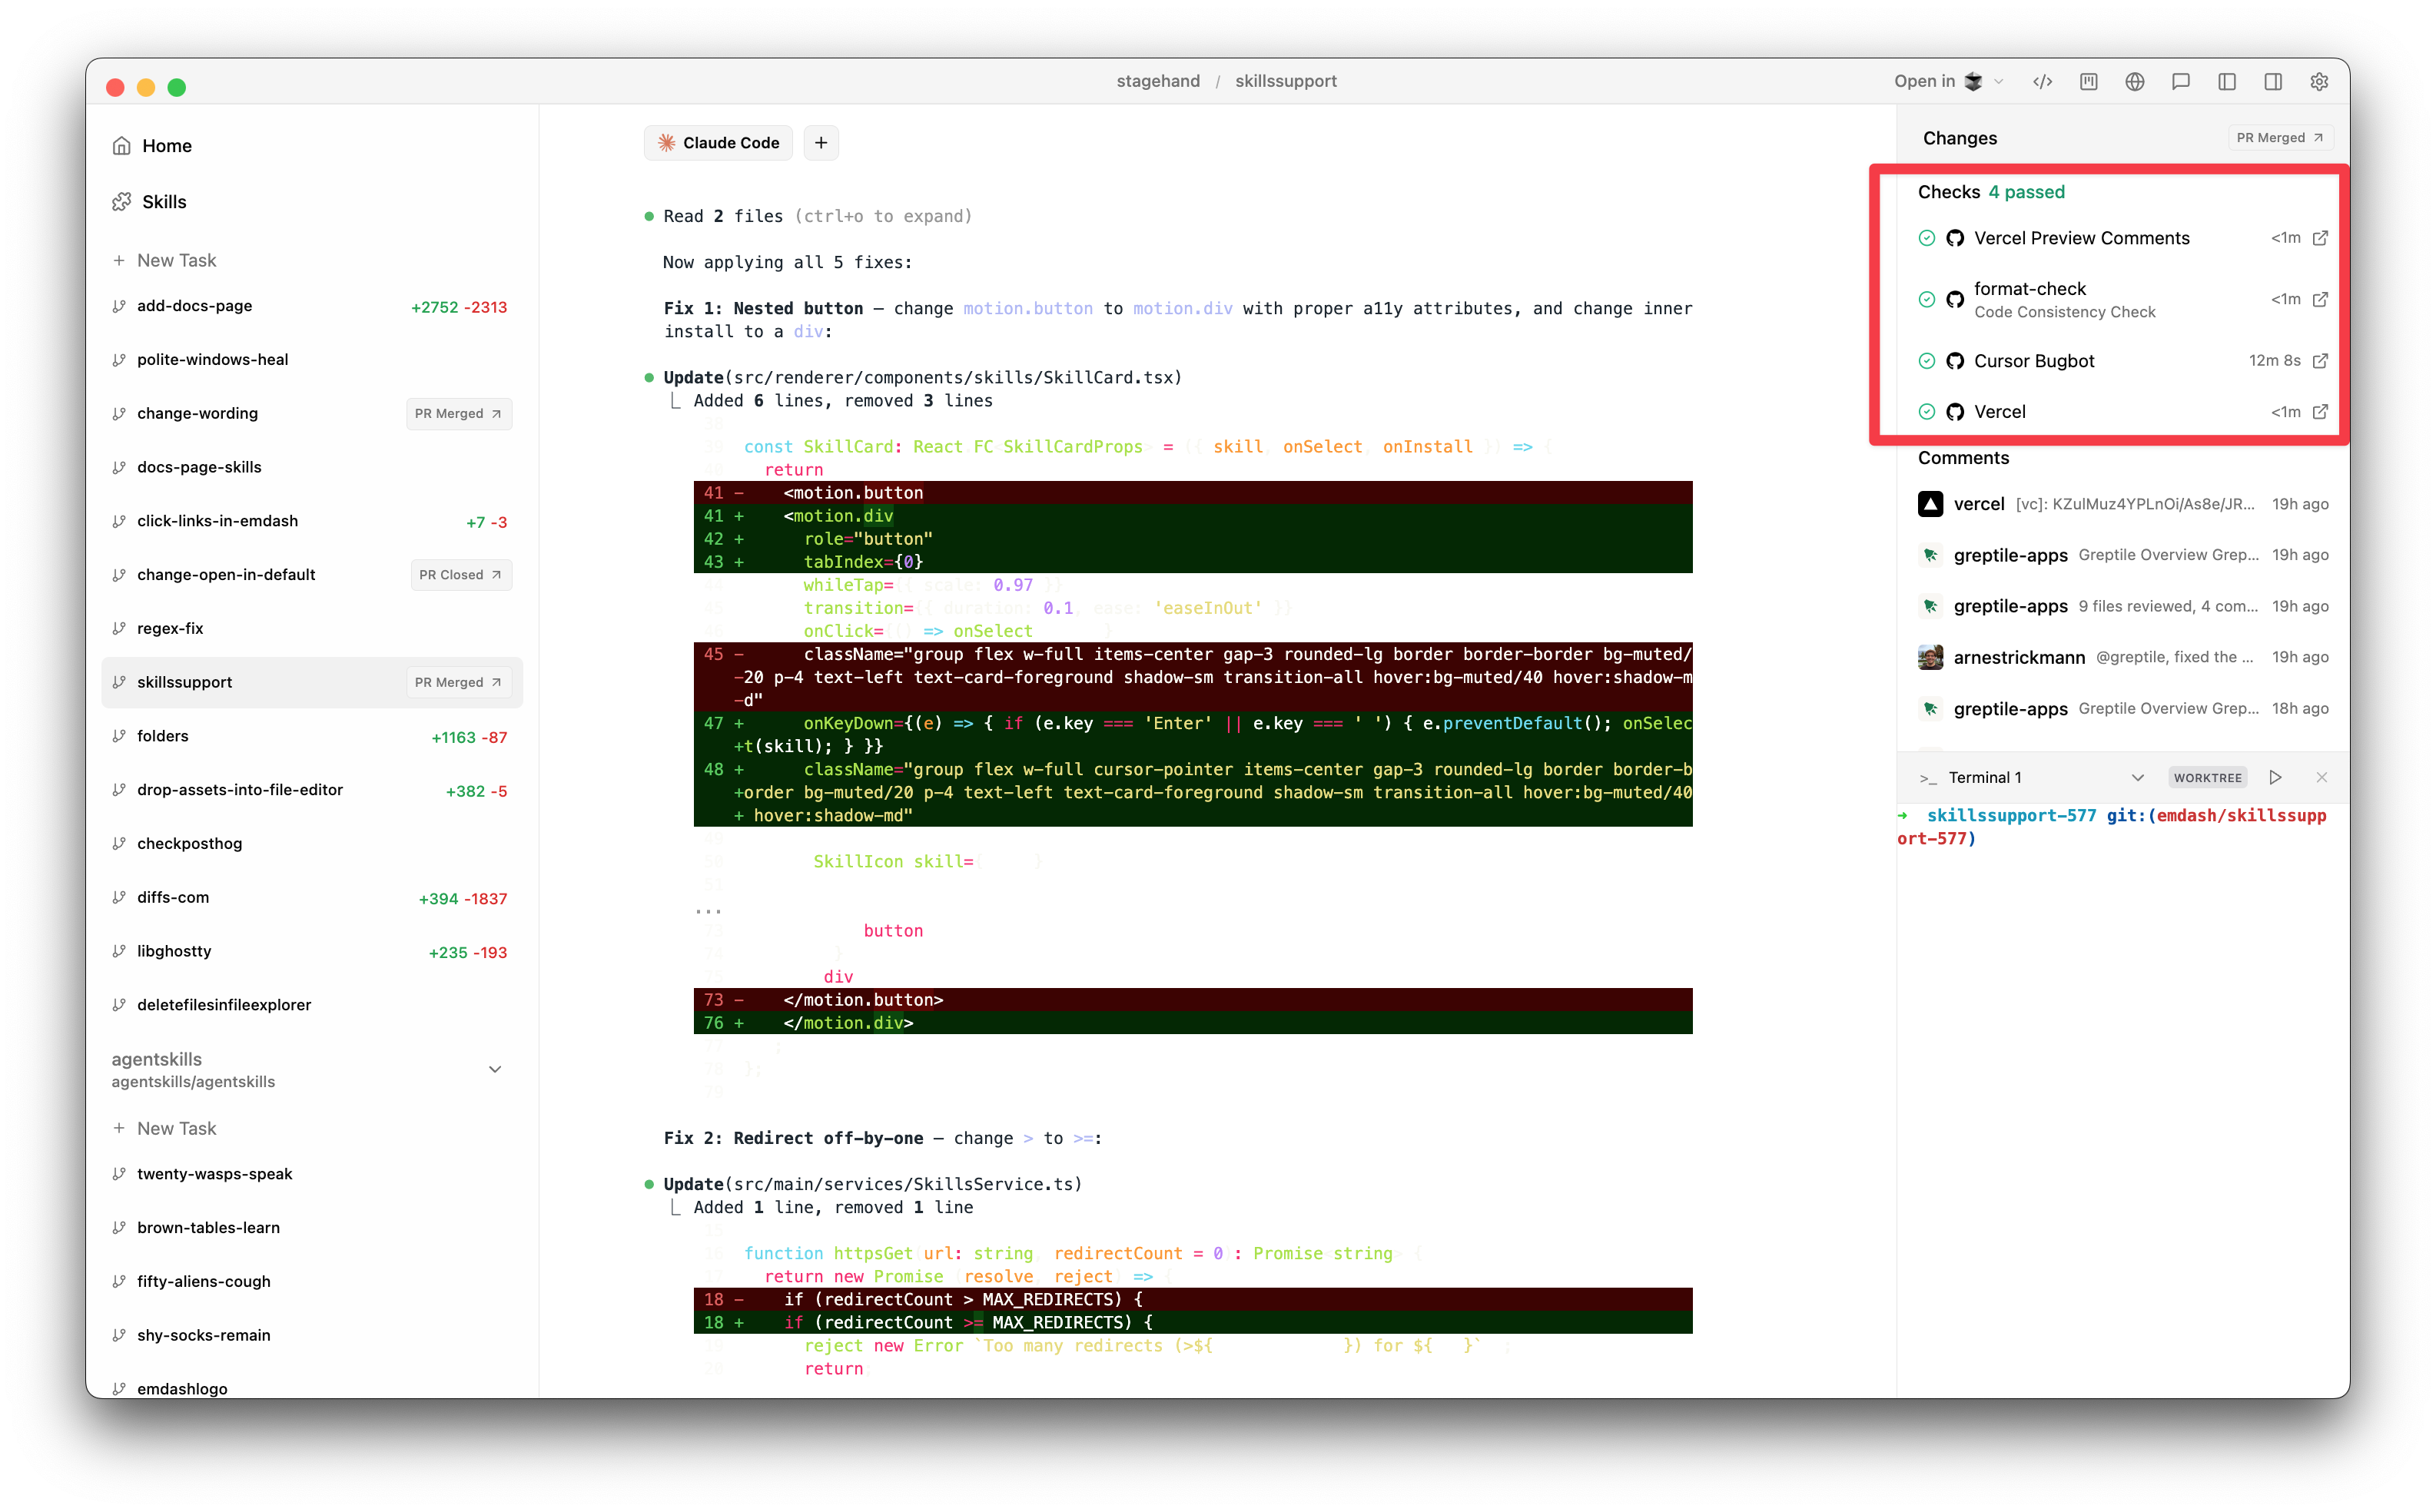The image size is (2436, 1512).
Task: Click the run play icon in terminal bar
Action: coord(2275,778)
